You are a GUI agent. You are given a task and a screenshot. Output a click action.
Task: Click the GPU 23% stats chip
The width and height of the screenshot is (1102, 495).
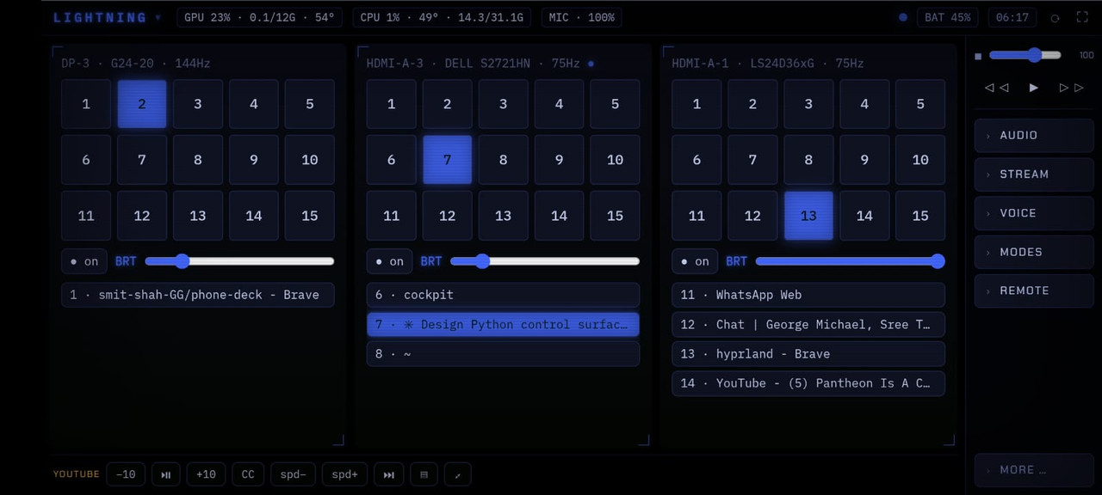click(259, 17)
